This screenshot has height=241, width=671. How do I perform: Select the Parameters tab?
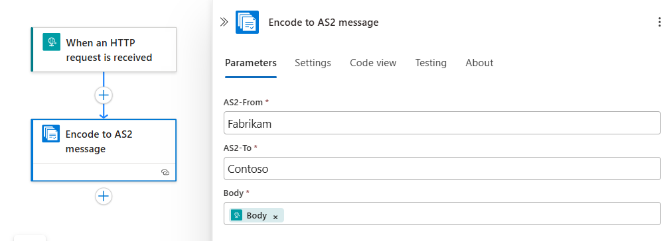(251, 63)
